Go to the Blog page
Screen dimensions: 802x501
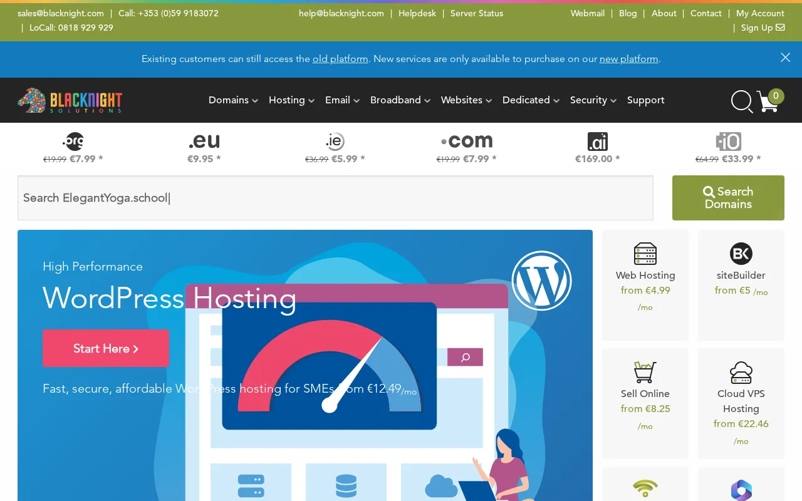point(628,13)
